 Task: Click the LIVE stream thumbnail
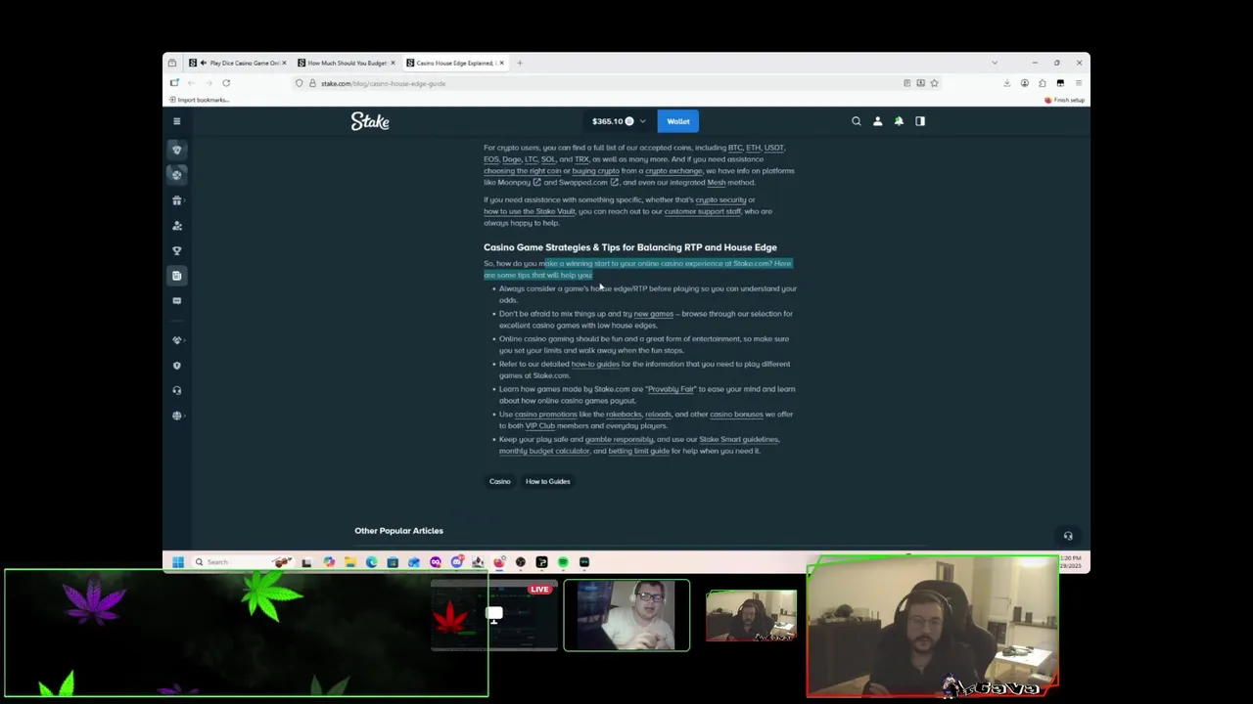(x=494, y=615)
